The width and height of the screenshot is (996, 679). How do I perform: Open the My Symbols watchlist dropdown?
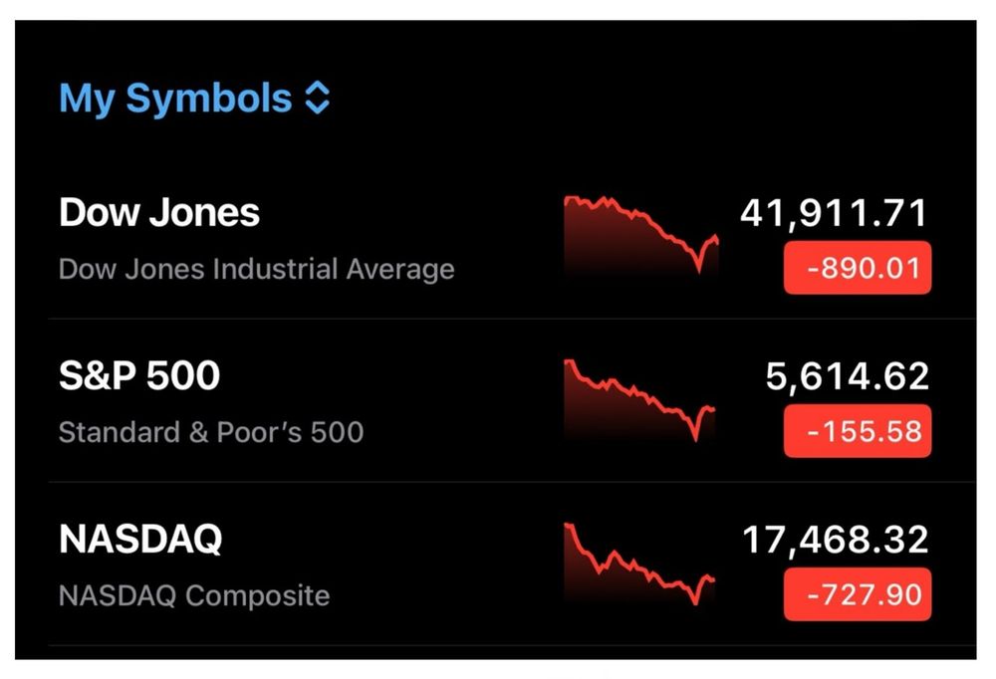point(194,99)
